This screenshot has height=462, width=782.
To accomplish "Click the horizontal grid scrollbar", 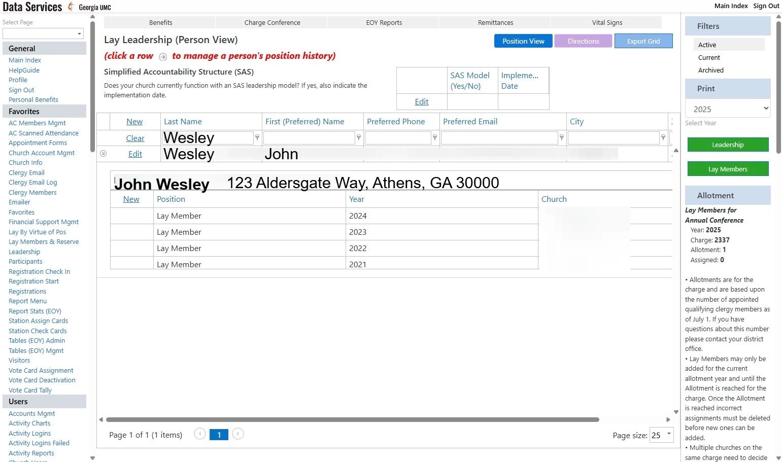I will [x=350, y=419].
